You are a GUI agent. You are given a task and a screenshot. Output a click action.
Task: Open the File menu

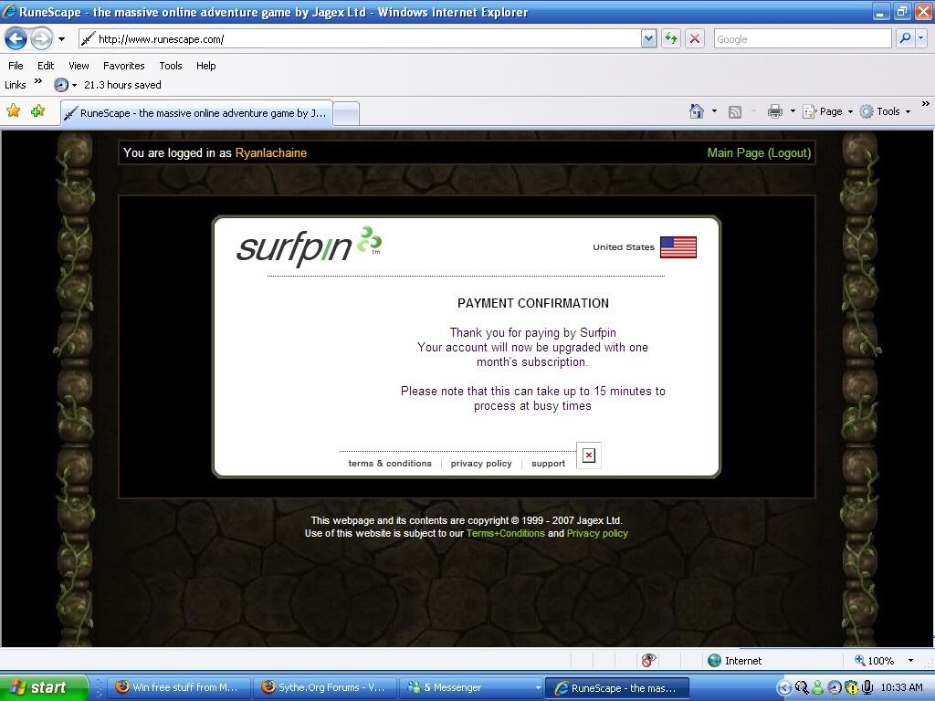point(16,66)
